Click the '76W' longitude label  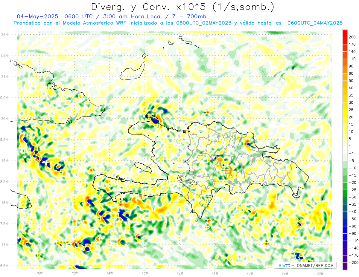pyautogui.click(x=39, y=273)
